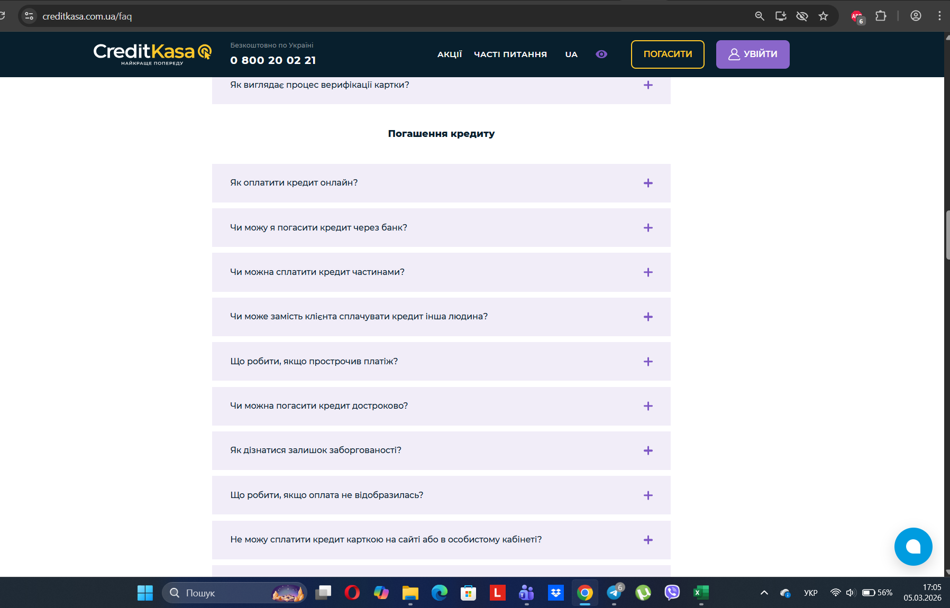Image resolution: width=950 pixels, height=608 pixels.
Task: Bookmark this page with the star icon
Action: [823, 16]
